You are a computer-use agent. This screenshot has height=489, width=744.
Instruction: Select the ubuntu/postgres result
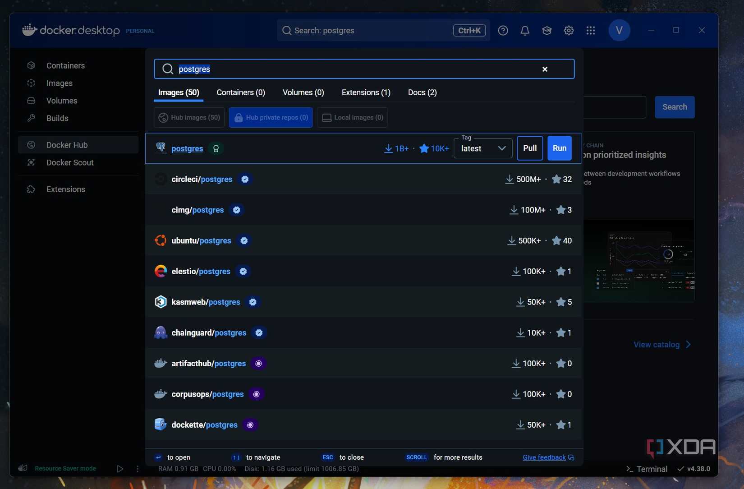[x=363, y=240]
